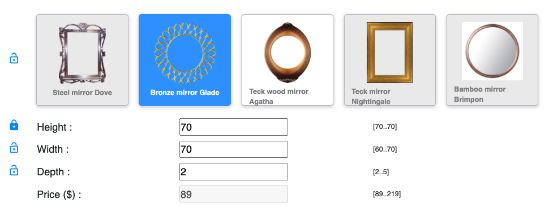The image size is (549, 207).
Task: Choose the Teck wood mirror Agatha card
Action: [x=288, y=60]
